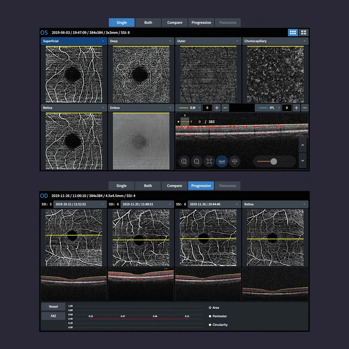Click the zoom out magnifier icon
The image size is (349, 349).
point(197,161)
